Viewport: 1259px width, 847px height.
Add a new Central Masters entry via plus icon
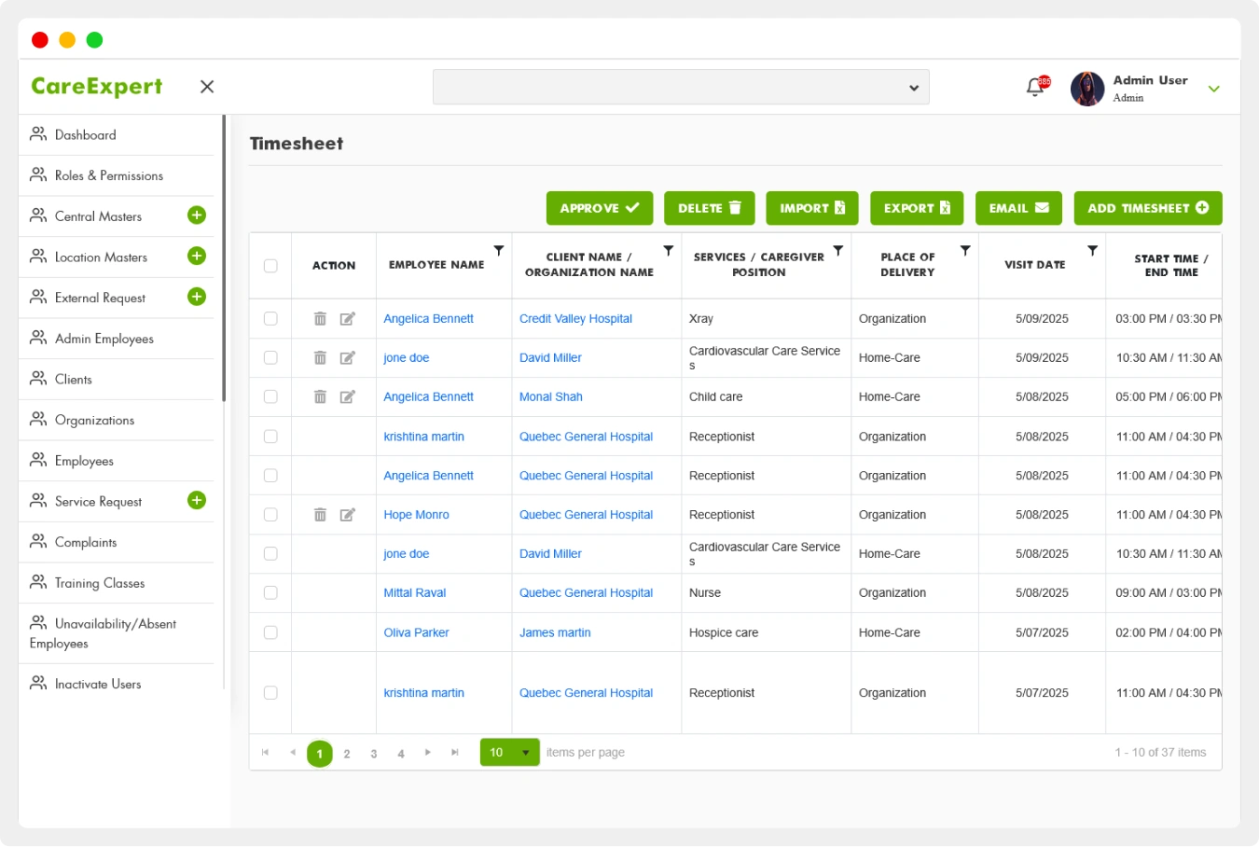[197, 215]
